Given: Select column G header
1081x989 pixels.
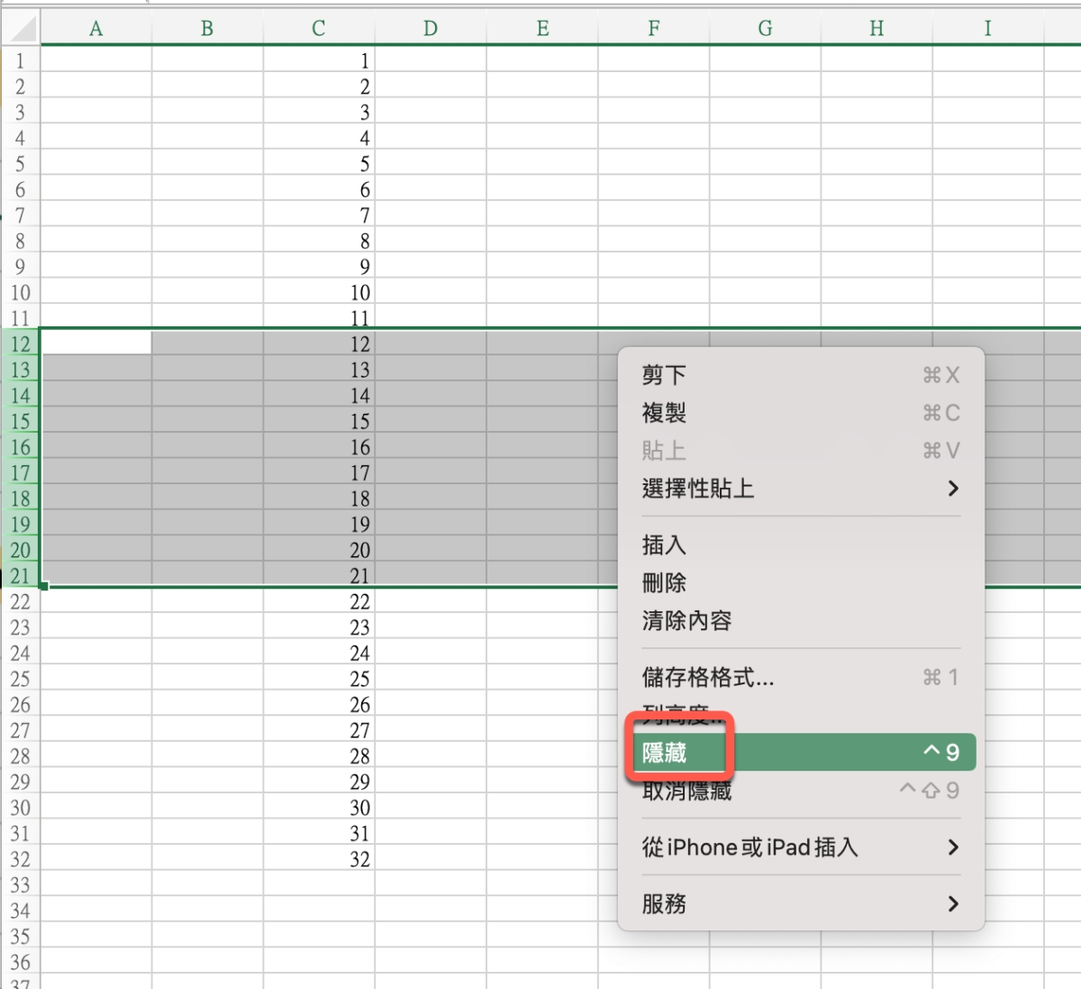Looking at the screenshot, I should [x=766, y=29].
